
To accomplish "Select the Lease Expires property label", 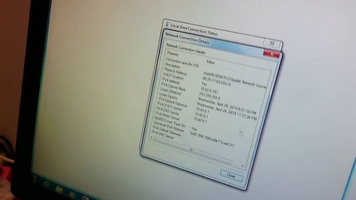I will [x=168, y=96].
